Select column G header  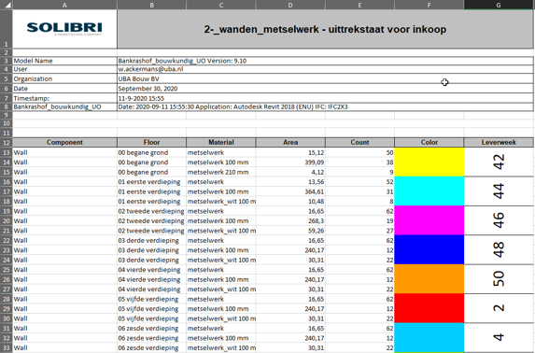(499, 5)
